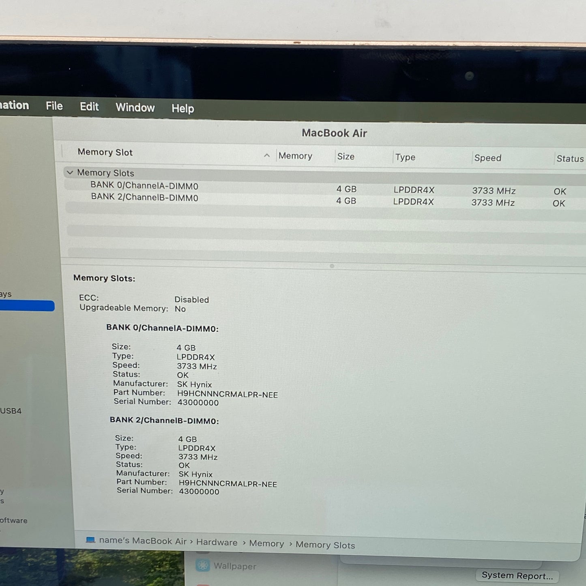The image size is (586, 586).
Task: Click SK Hynix manufacturer under BANK 0
Action: (194, 384)
